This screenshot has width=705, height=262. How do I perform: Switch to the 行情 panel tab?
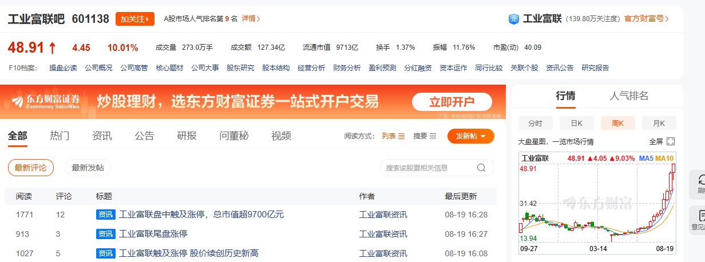(x=566, y=96)
